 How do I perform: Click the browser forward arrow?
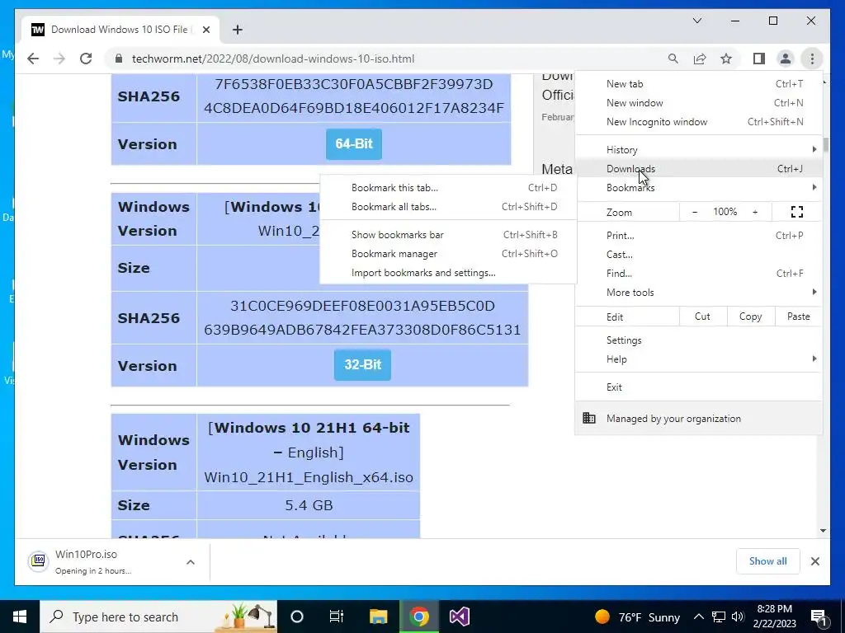click(59, 59)
